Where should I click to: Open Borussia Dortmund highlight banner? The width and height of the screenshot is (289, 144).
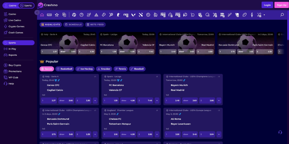coord(246,44)
